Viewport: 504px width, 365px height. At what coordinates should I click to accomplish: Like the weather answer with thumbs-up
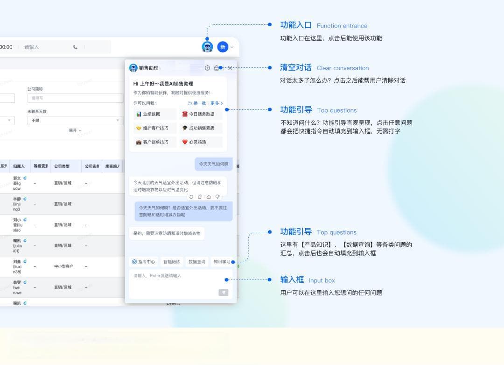point(209,197)
